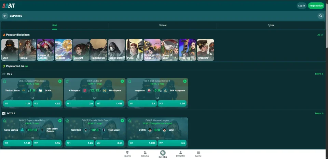This screenshot has height=159, width=328.
Task: Select the Call of Duty tile
Action: [x=117, y=50]
